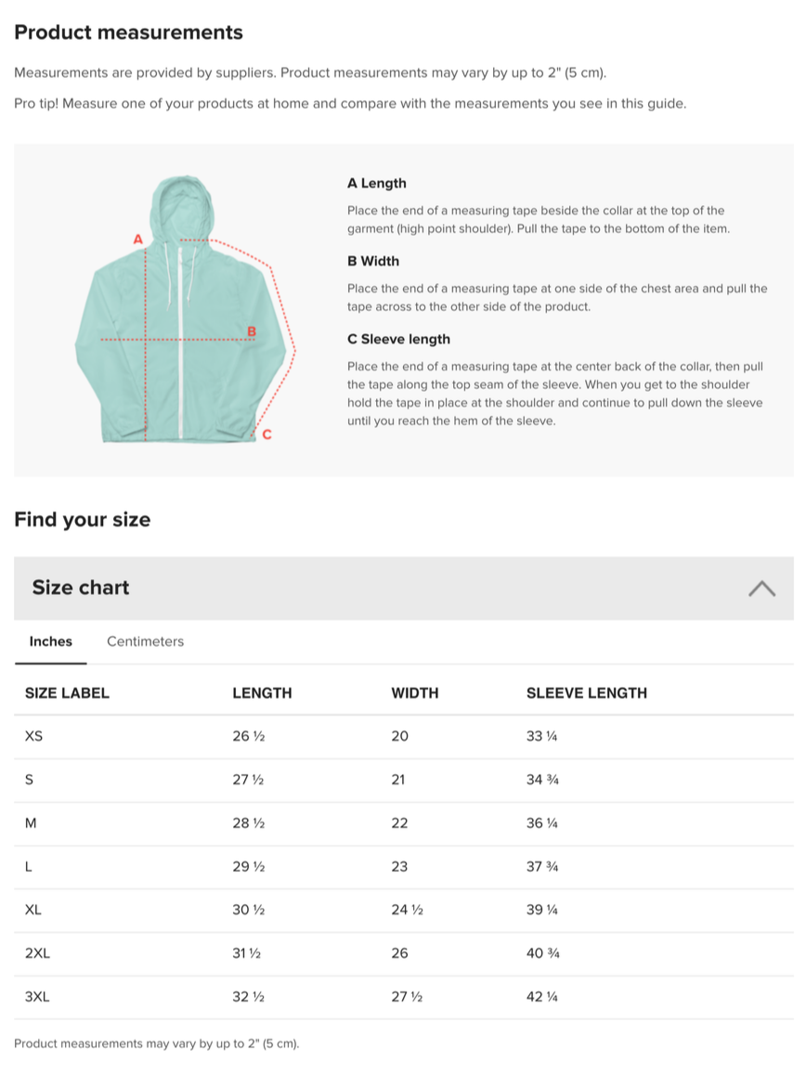Select the Inches tab
The image size is (806, 1074).
[51, 641]
